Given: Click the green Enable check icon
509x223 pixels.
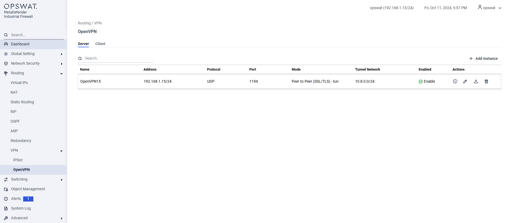Looking at the screenshot, I should [x=421, y=82].
